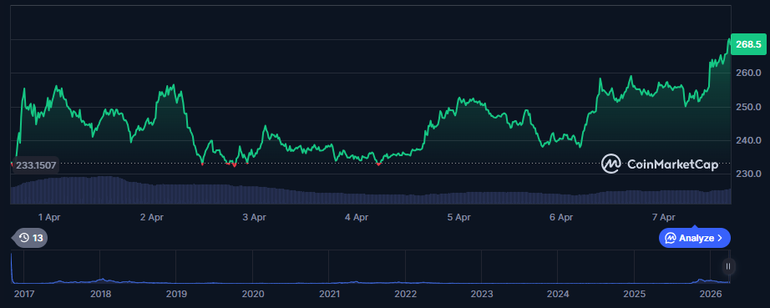Select 2018 on the overview timeline
The height and width of the screenshot is (308, 770).
(100, 295)
